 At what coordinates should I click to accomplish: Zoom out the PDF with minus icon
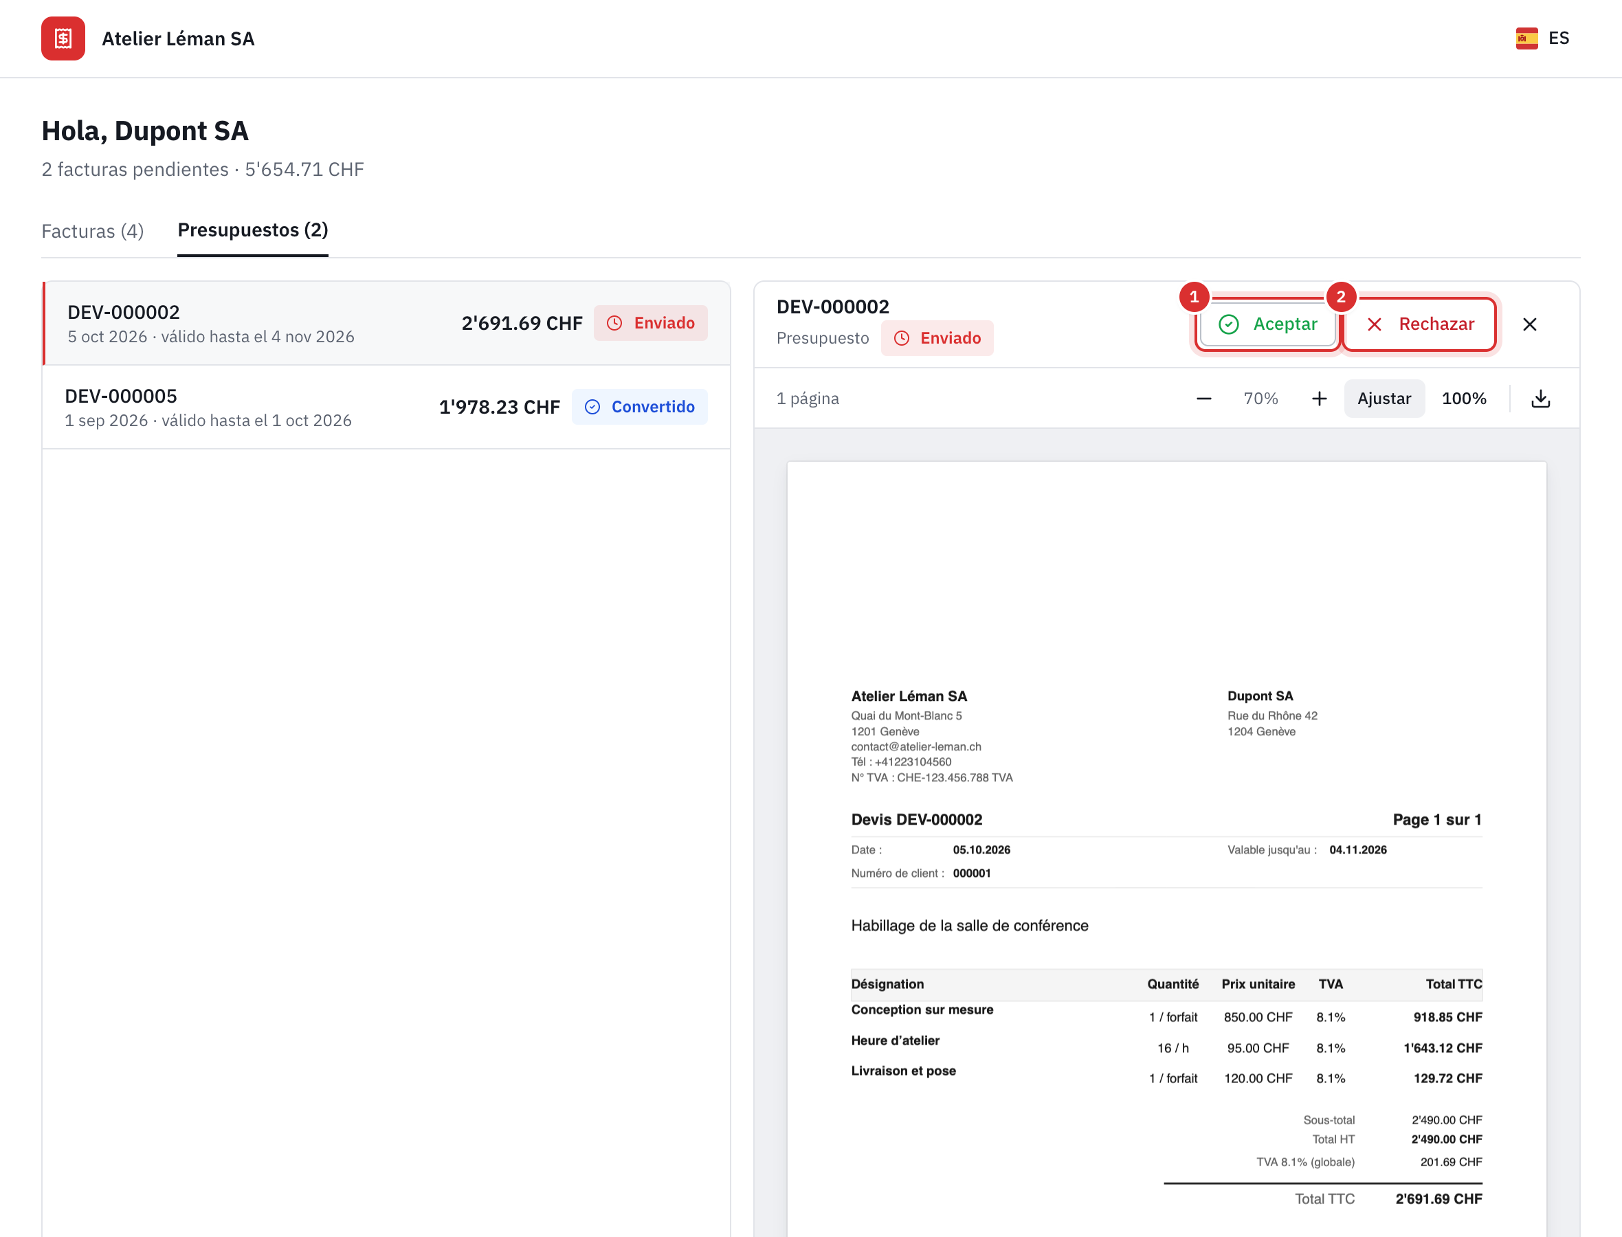[1204, 399]
